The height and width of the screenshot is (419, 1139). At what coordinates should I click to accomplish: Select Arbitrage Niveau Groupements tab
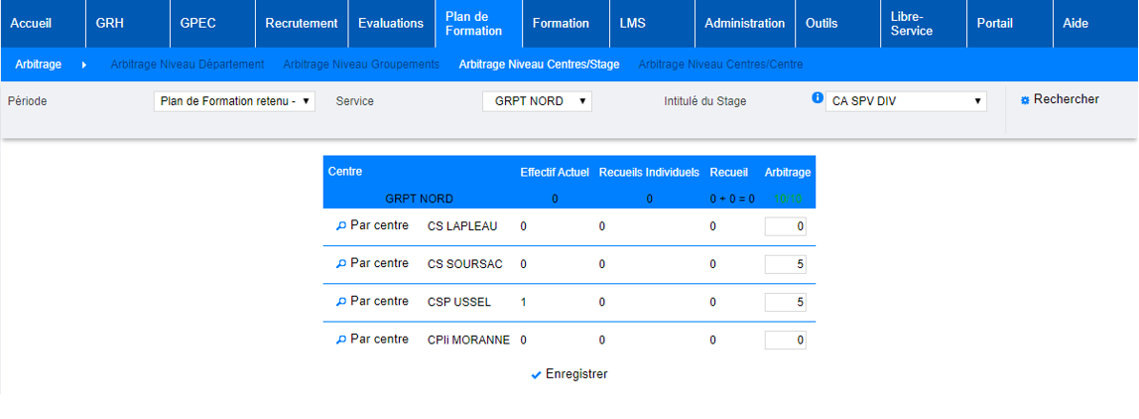pos(361,65)
